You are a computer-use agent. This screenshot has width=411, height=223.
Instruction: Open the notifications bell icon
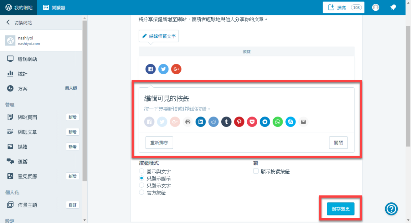click(x=393, y=8)
